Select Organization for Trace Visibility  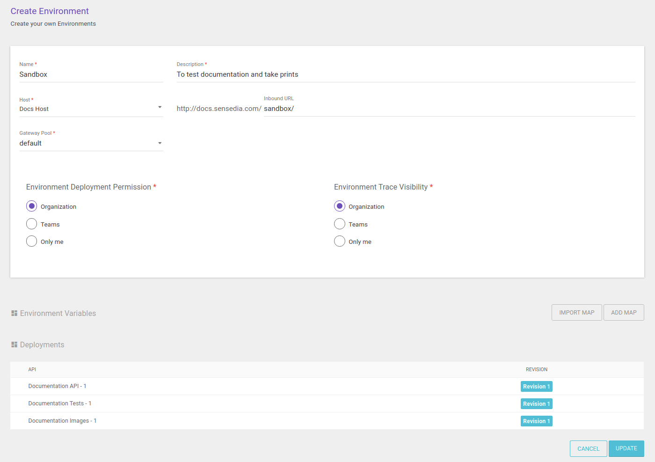[340, 206]
